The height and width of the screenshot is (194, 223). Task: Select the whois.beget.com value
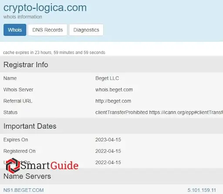pos(114,89)
